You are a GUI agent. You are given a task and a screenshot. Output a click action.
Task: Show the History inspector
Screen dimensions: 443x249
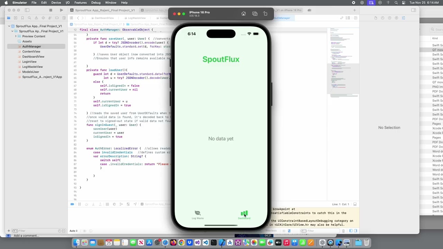coord(382,18)
